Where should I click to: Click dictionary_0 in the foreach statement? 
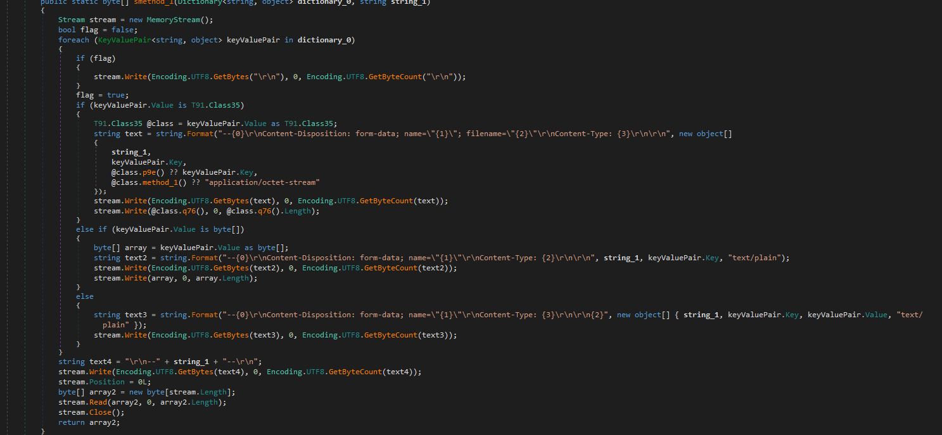pyautogui.click(x=326, y=40)
